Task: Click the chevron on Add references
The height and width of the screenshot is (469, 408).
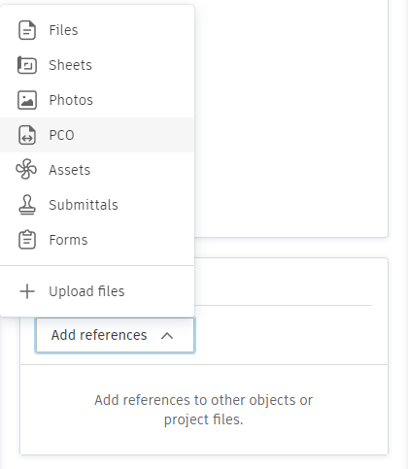Action: pos(167,336)
